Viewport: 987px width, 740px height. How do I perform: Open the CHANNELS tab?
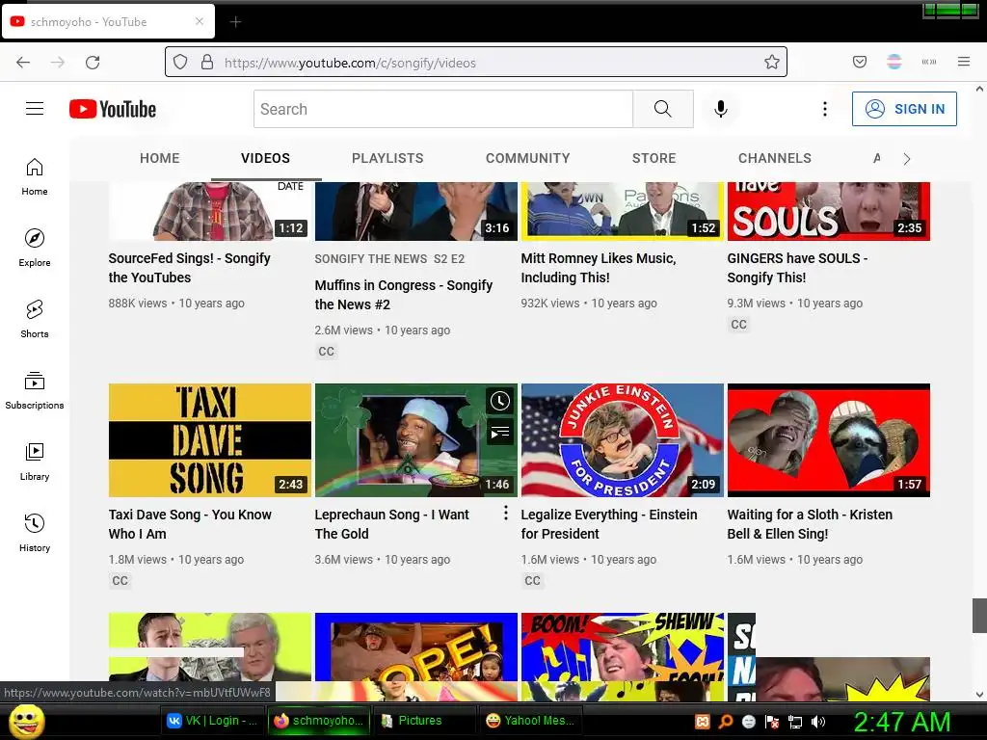(775, 158)
